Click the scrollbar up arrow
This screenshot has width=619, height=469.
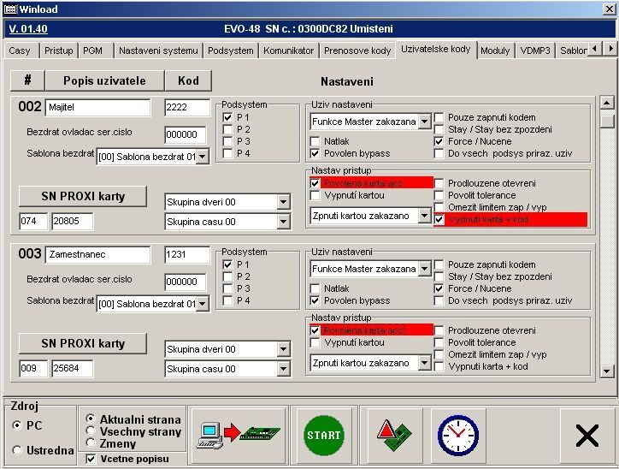click(x=607, y=103)
